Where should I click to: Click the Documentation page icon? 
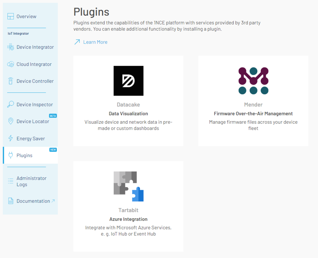point(10,201)
